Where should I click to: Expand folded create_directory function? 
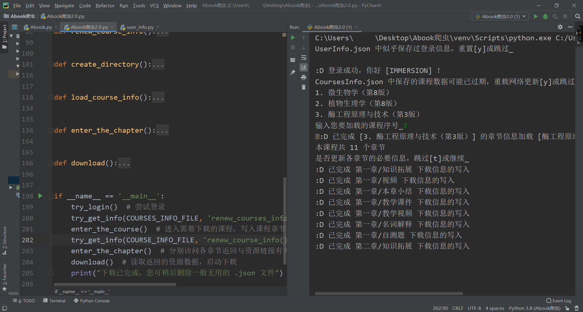point(51,64)
